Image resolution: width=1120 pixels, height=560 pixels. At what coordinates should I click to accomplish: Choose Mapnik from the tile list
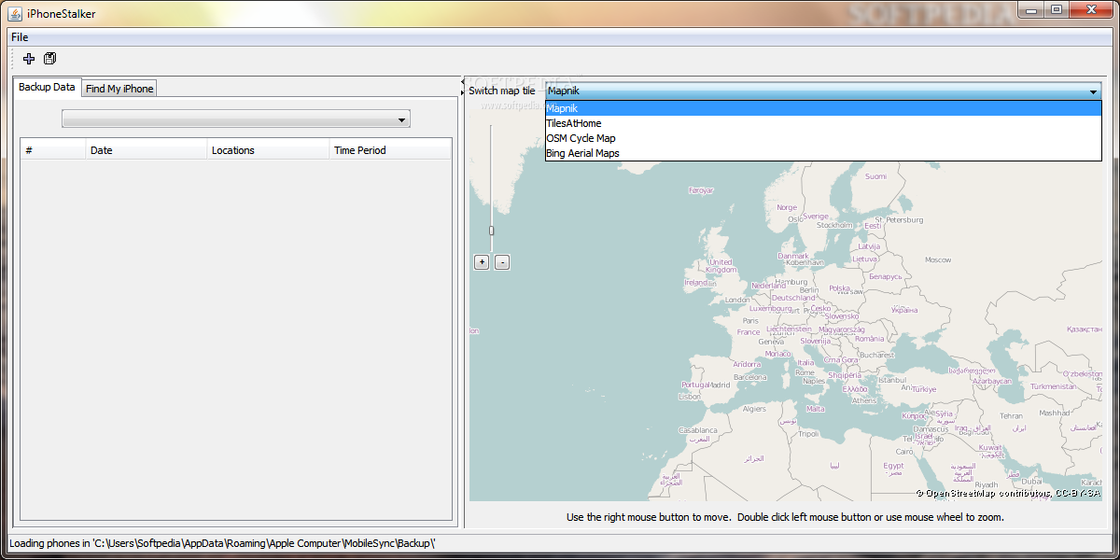(x=823, y=108)
